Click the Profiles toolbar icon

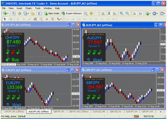pyautogui.click(x=25, y=13)
